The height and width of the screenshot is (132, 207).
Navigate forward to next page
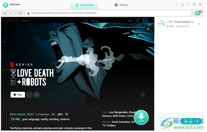click(x=15, y=13)
